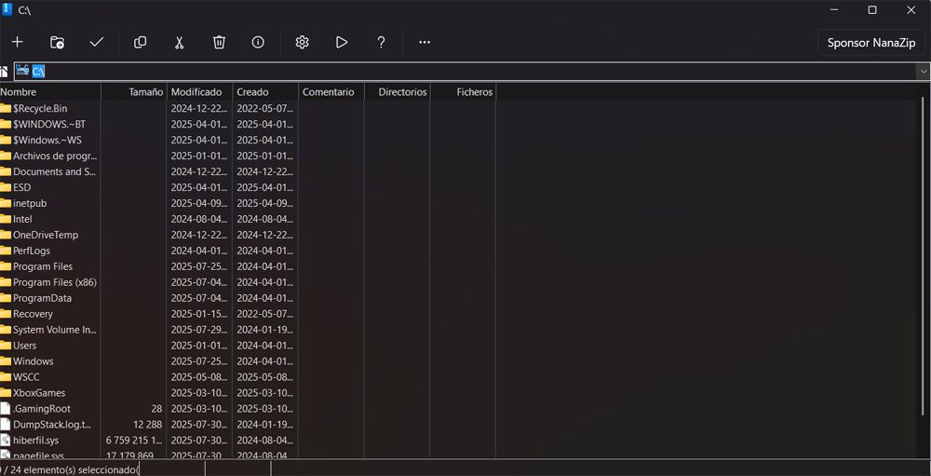The height and width of the screenshot is (476, 931).
Task: Click the Ficheros column header
Action: (x=463, y=92)
